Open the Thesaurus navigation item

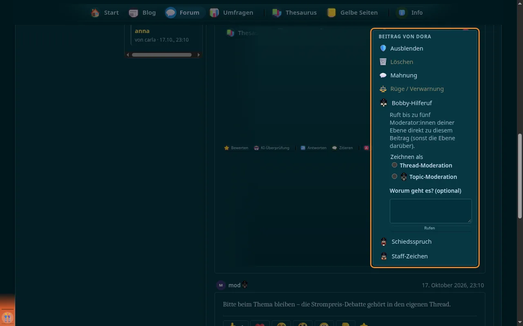coord(294,13)
